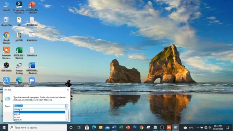Screen dimensions: 233x131
Task: Select prefetch from the Run history list
Action: coord(39,120)
